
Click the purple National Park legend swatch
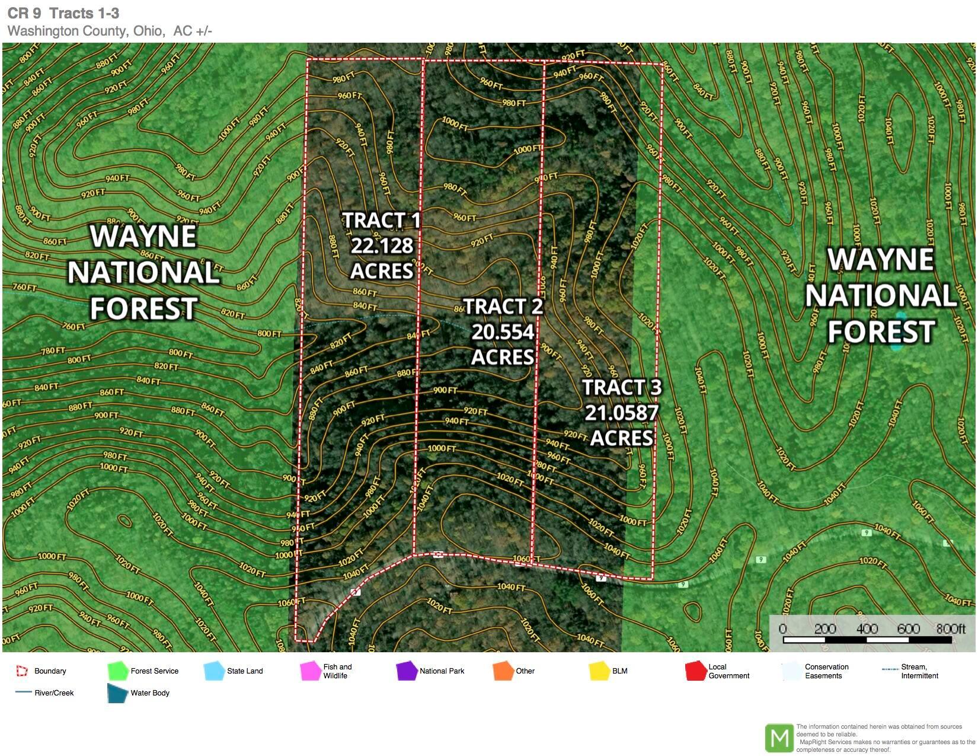point(407,671)
